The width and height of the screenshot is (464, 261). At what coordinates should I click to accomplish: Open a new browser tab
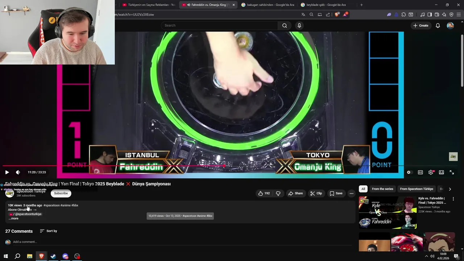(361, 5)
